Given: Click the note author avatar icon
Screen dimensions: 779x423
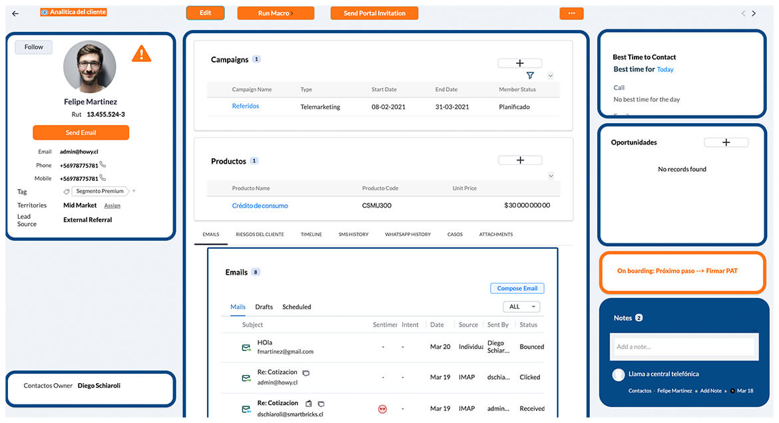Looking at the screenshot, I should pyautogui.click(x=619, y=375).
